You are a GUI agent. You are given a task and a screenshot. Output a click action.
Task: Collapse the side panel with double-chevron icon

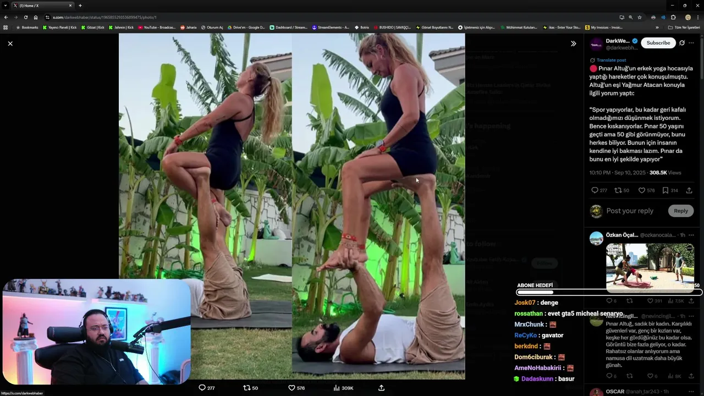click(573, 43)
